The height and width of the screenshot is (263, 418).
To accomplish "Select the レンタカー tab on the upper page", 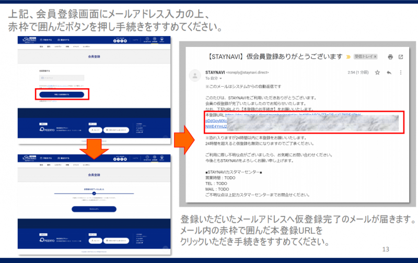I will [86, 46].
